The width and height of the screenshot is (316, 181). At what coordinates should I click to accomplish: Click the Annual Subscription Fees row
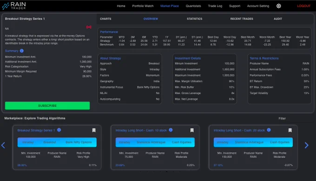tap(279, 69)
